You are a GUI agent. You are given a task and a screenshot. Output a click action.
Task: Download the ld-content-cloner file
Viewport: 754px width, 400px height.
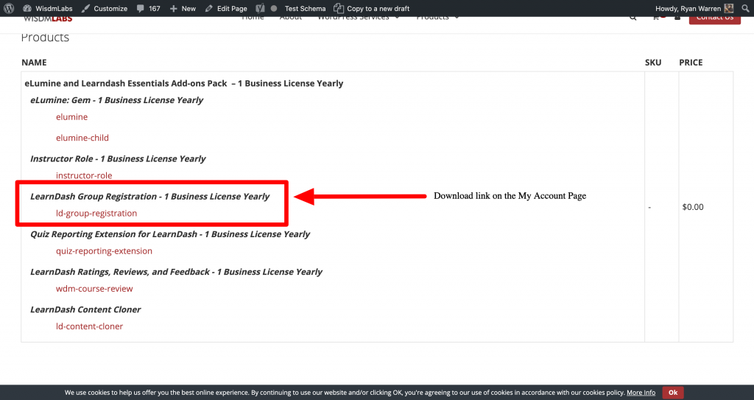(x=89, y=326)
